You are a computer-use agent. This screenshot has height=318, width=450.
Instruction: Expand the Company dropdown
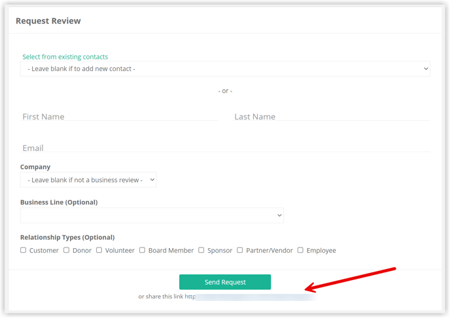(x=88, y=180)
